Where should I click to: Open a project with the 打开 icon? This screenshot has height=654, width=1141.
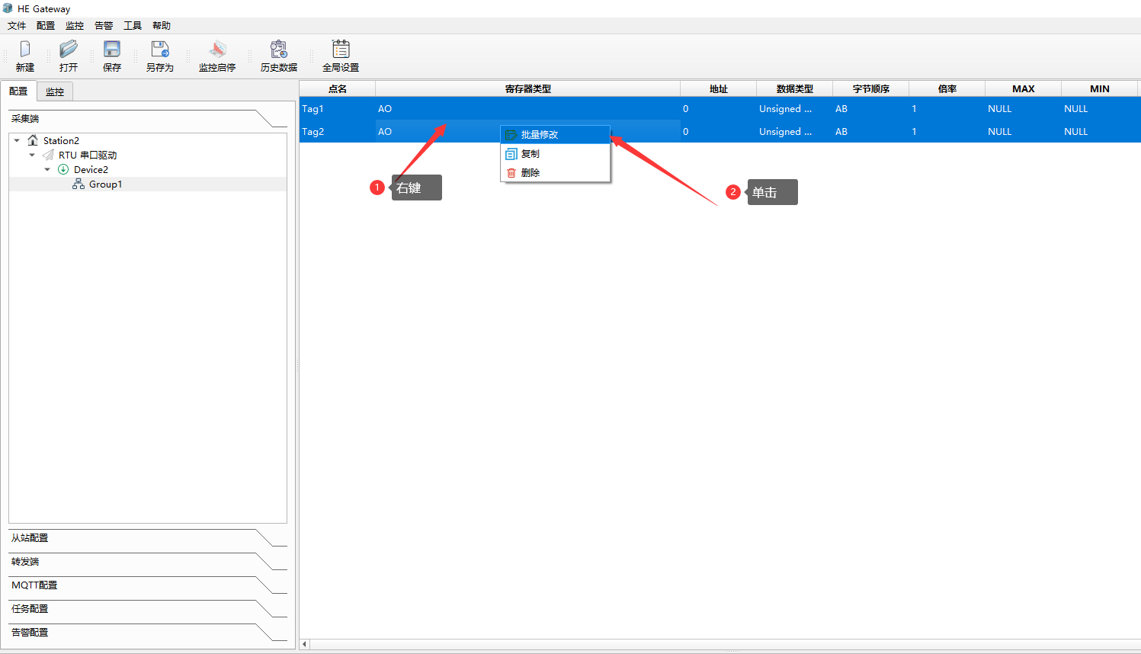click(x=69, y=50)
